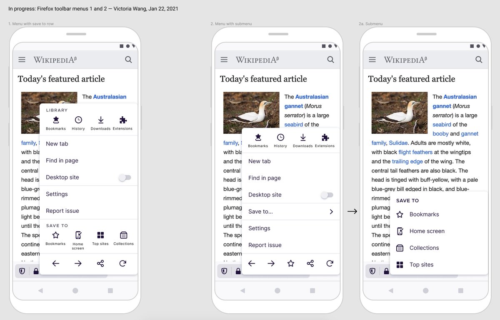Tap bookmark star in mockup 2 bottom row

click(291, 263)
